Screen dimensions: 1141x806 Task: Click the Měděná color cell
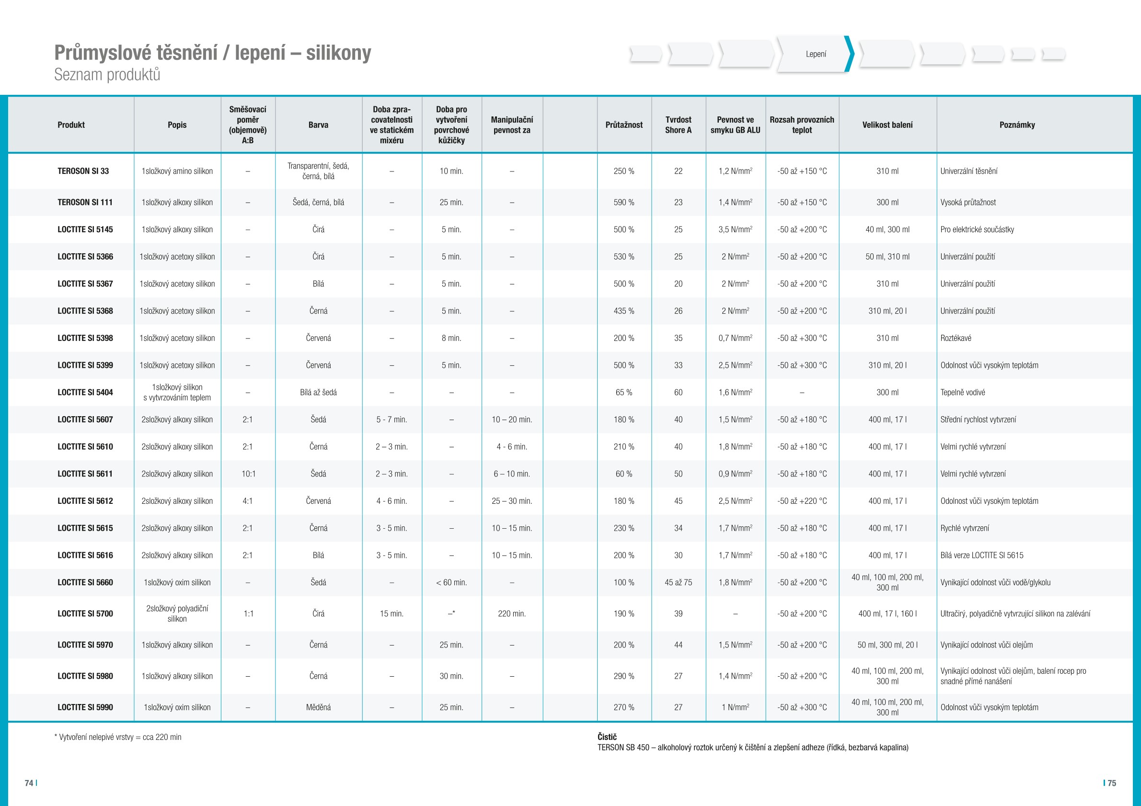(x=319, y=708)
